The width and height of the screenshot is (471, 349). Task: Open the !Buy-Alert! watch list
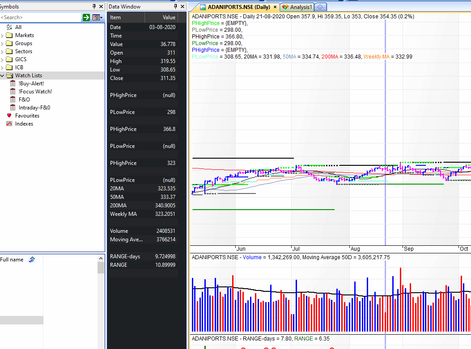[x=31, y=84]
